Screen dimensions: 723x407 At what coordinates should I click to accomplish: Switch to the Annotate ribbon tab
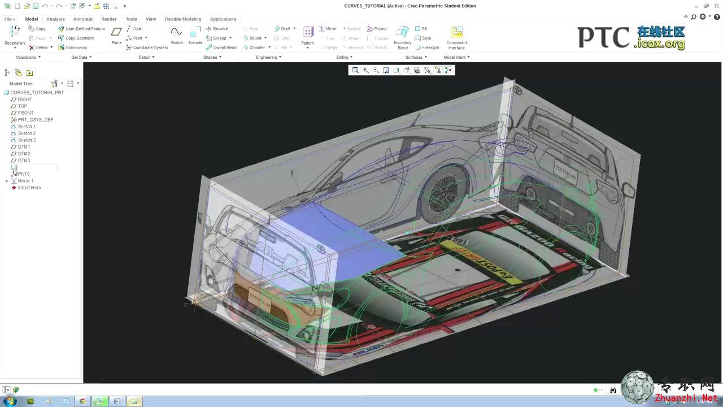click(x=83, y=19)
